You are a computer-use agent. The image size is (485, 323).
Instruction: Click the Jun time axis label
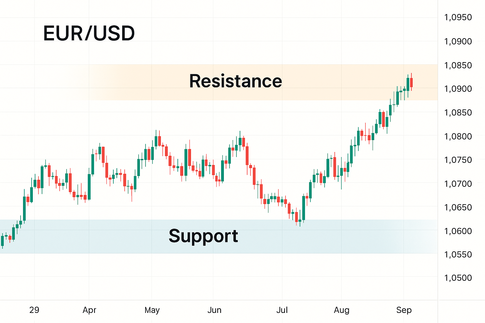coord(214,310)
